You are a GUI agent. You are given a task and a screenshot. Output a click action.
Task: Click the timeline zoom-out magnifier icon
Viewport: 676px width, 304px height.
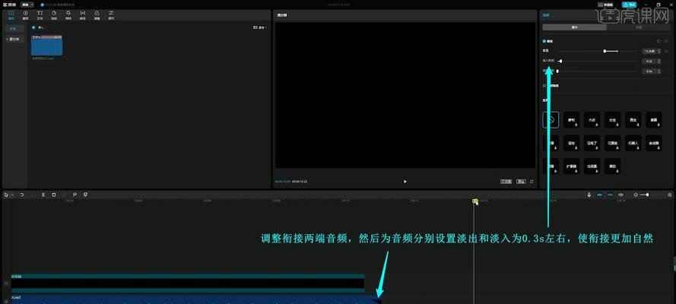tap(636, 195)
